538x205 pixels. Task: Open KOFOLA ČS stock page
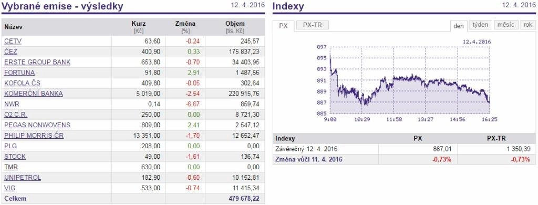click(22, 83)
